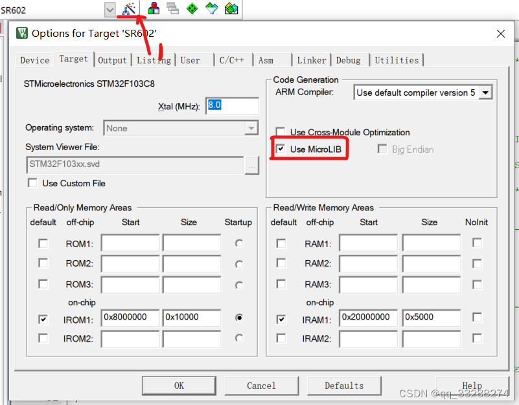
Task: Open the Linker tab
Action: point(312,60)
